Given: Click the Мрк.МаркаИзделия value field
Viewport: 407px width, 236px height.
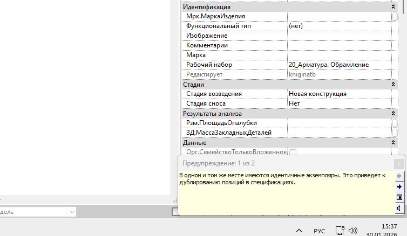Looking at the screenshot, I should tap(339, 16).
